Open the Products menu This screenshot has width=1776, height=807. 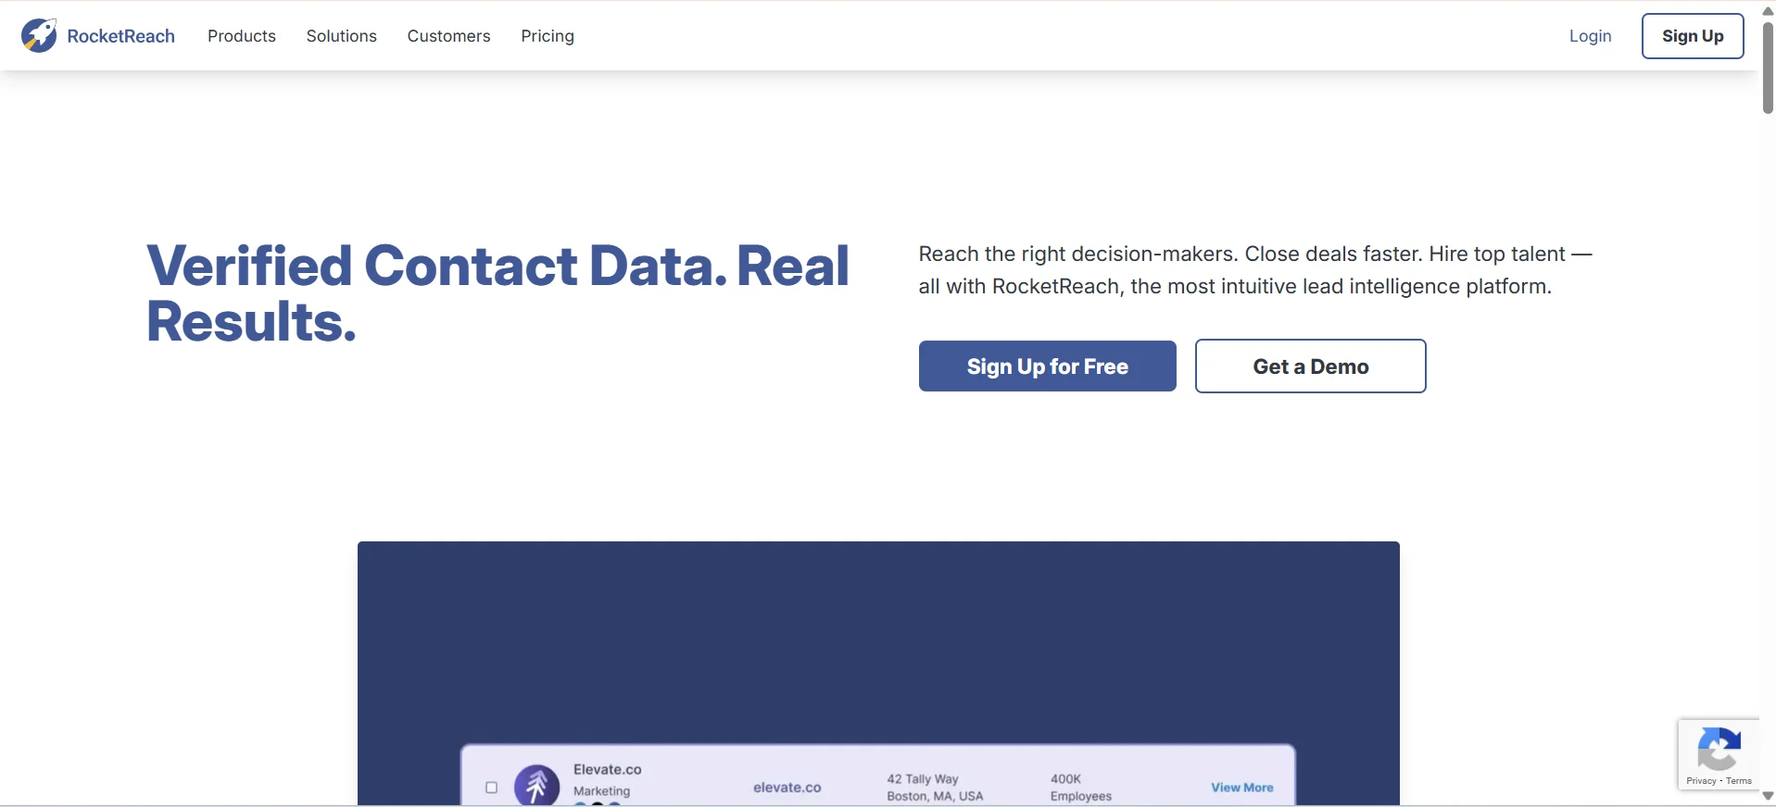pyautogui.click(x=241, y=36)
